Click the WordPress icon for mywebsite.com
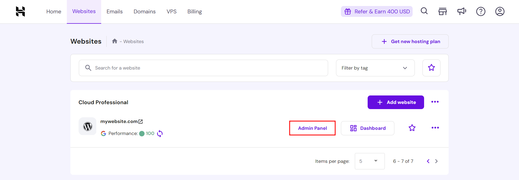The width and height of the screenshot is (519, 180). (88, 126)
